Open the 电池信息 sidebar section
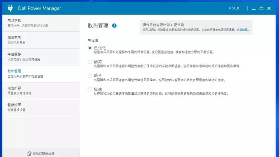Viewport: 279px width, 157px height. pyautogui.click(x=41, y=23)
